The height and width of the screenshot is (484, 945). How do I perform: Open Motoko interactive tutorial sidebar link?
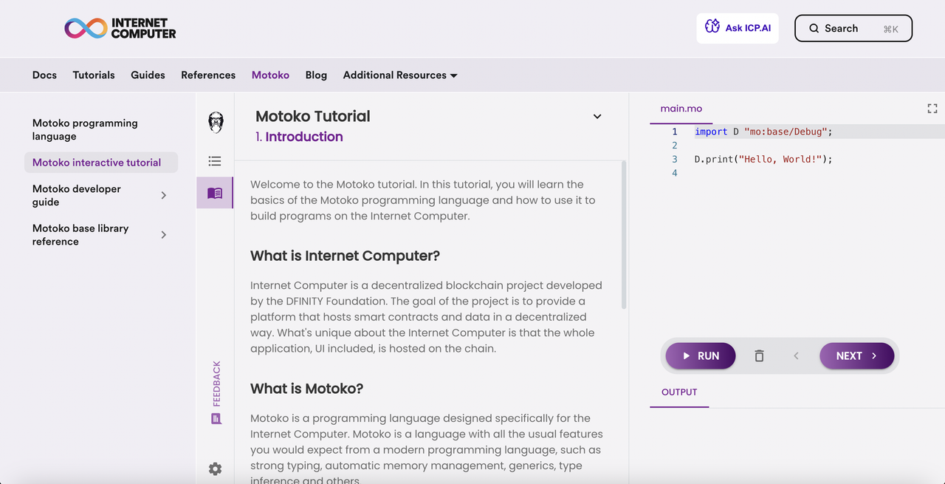tap(101, 163)
